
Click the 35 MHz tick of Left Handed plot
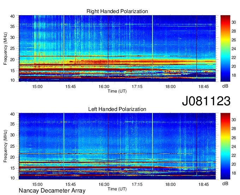click(x=12, y=124)
